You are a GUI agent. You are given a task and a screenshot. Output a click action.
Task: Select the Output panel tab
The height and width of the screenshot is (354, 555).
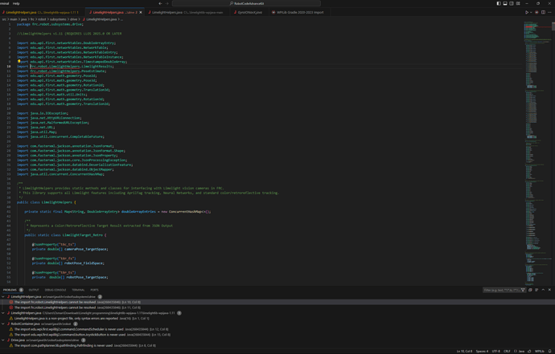pos(34,290)
